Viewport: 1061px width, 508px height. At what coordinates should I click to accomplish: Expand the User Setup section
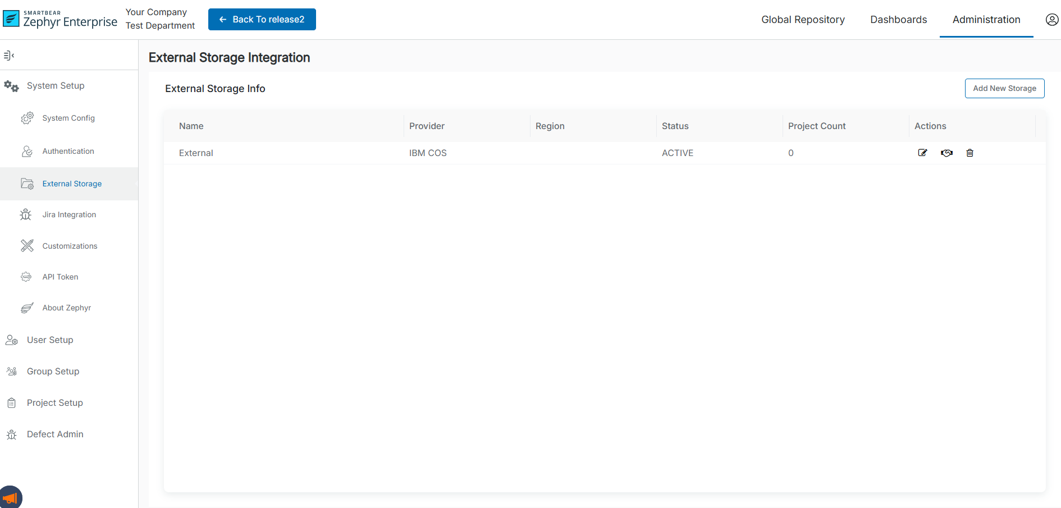tap(50, 340)
